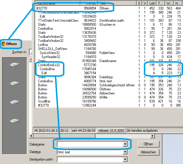Click the FolderView text cell
This screenshot has width=183, height=164.
click(x=107, y=53)
